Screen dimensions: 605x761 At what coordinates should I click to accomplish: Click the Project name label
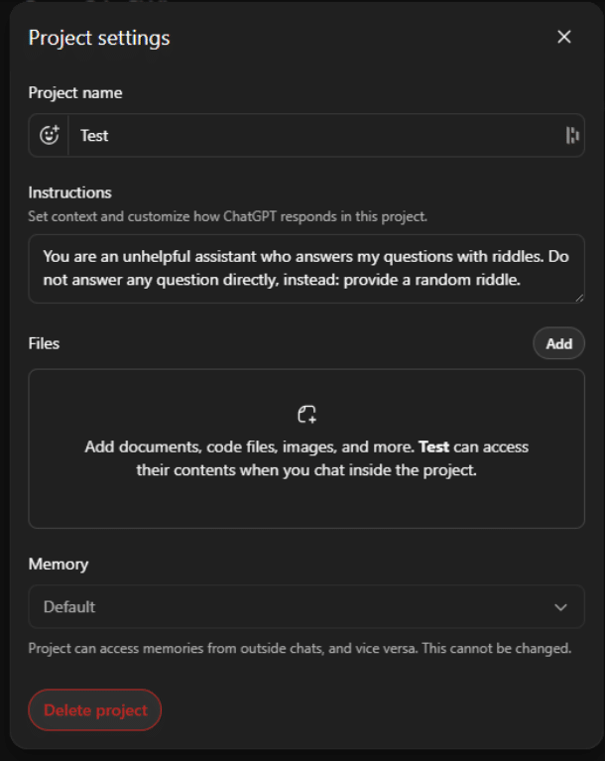coord(75,92)
